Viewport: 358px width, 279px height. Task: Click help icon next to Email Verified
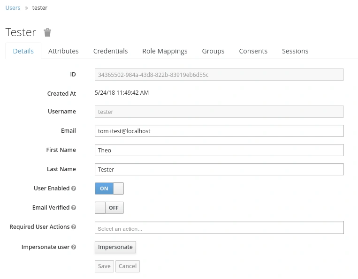click(74, 208)
